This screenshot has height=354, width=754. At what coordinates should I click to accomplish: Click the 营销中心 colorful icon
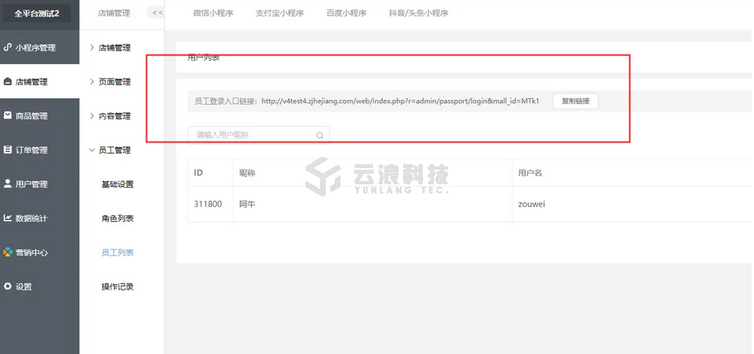click(x=8, y=252)
